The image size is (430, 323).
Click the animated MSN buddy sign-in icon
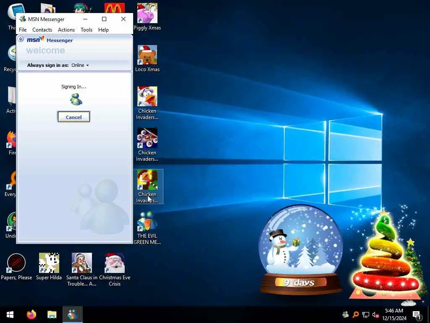click(76, 99)
